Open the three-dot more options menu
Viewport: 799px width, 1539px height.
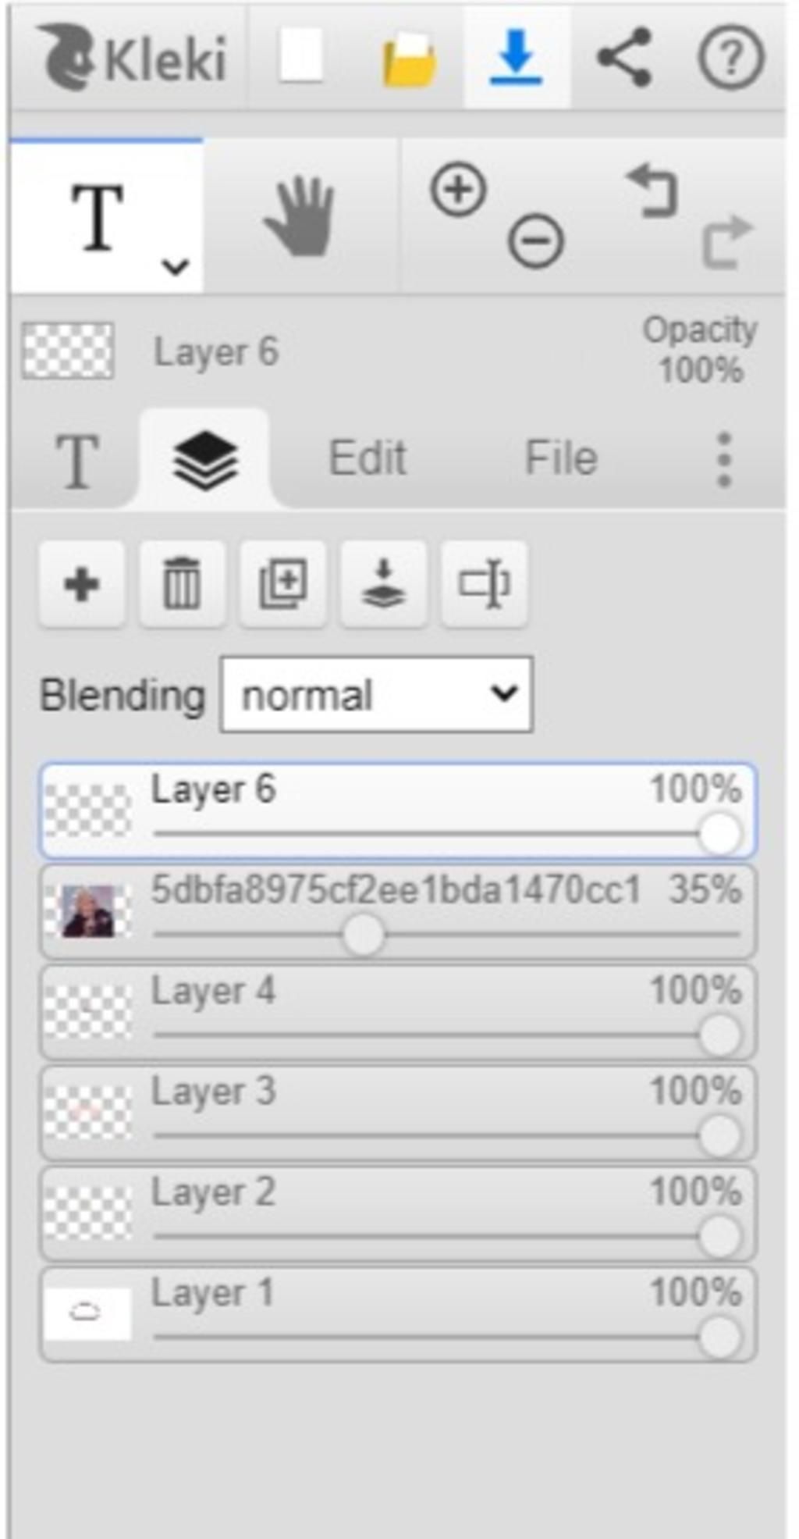724,459
